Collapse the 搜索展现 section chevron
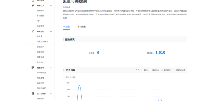Screen dimensions: 208x101 (x=51, y=68)
